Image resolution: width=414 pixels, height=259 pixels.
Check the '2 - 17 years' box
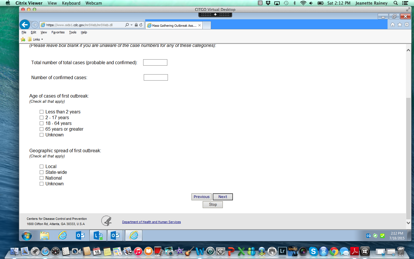coord(42,118)
